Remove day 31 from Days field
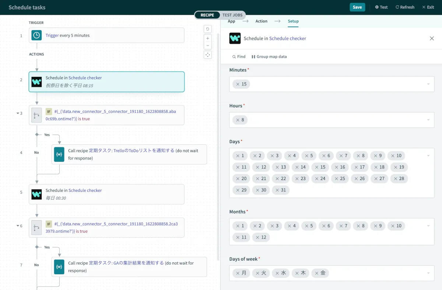442x290 pixels. [x=277, y=190]
